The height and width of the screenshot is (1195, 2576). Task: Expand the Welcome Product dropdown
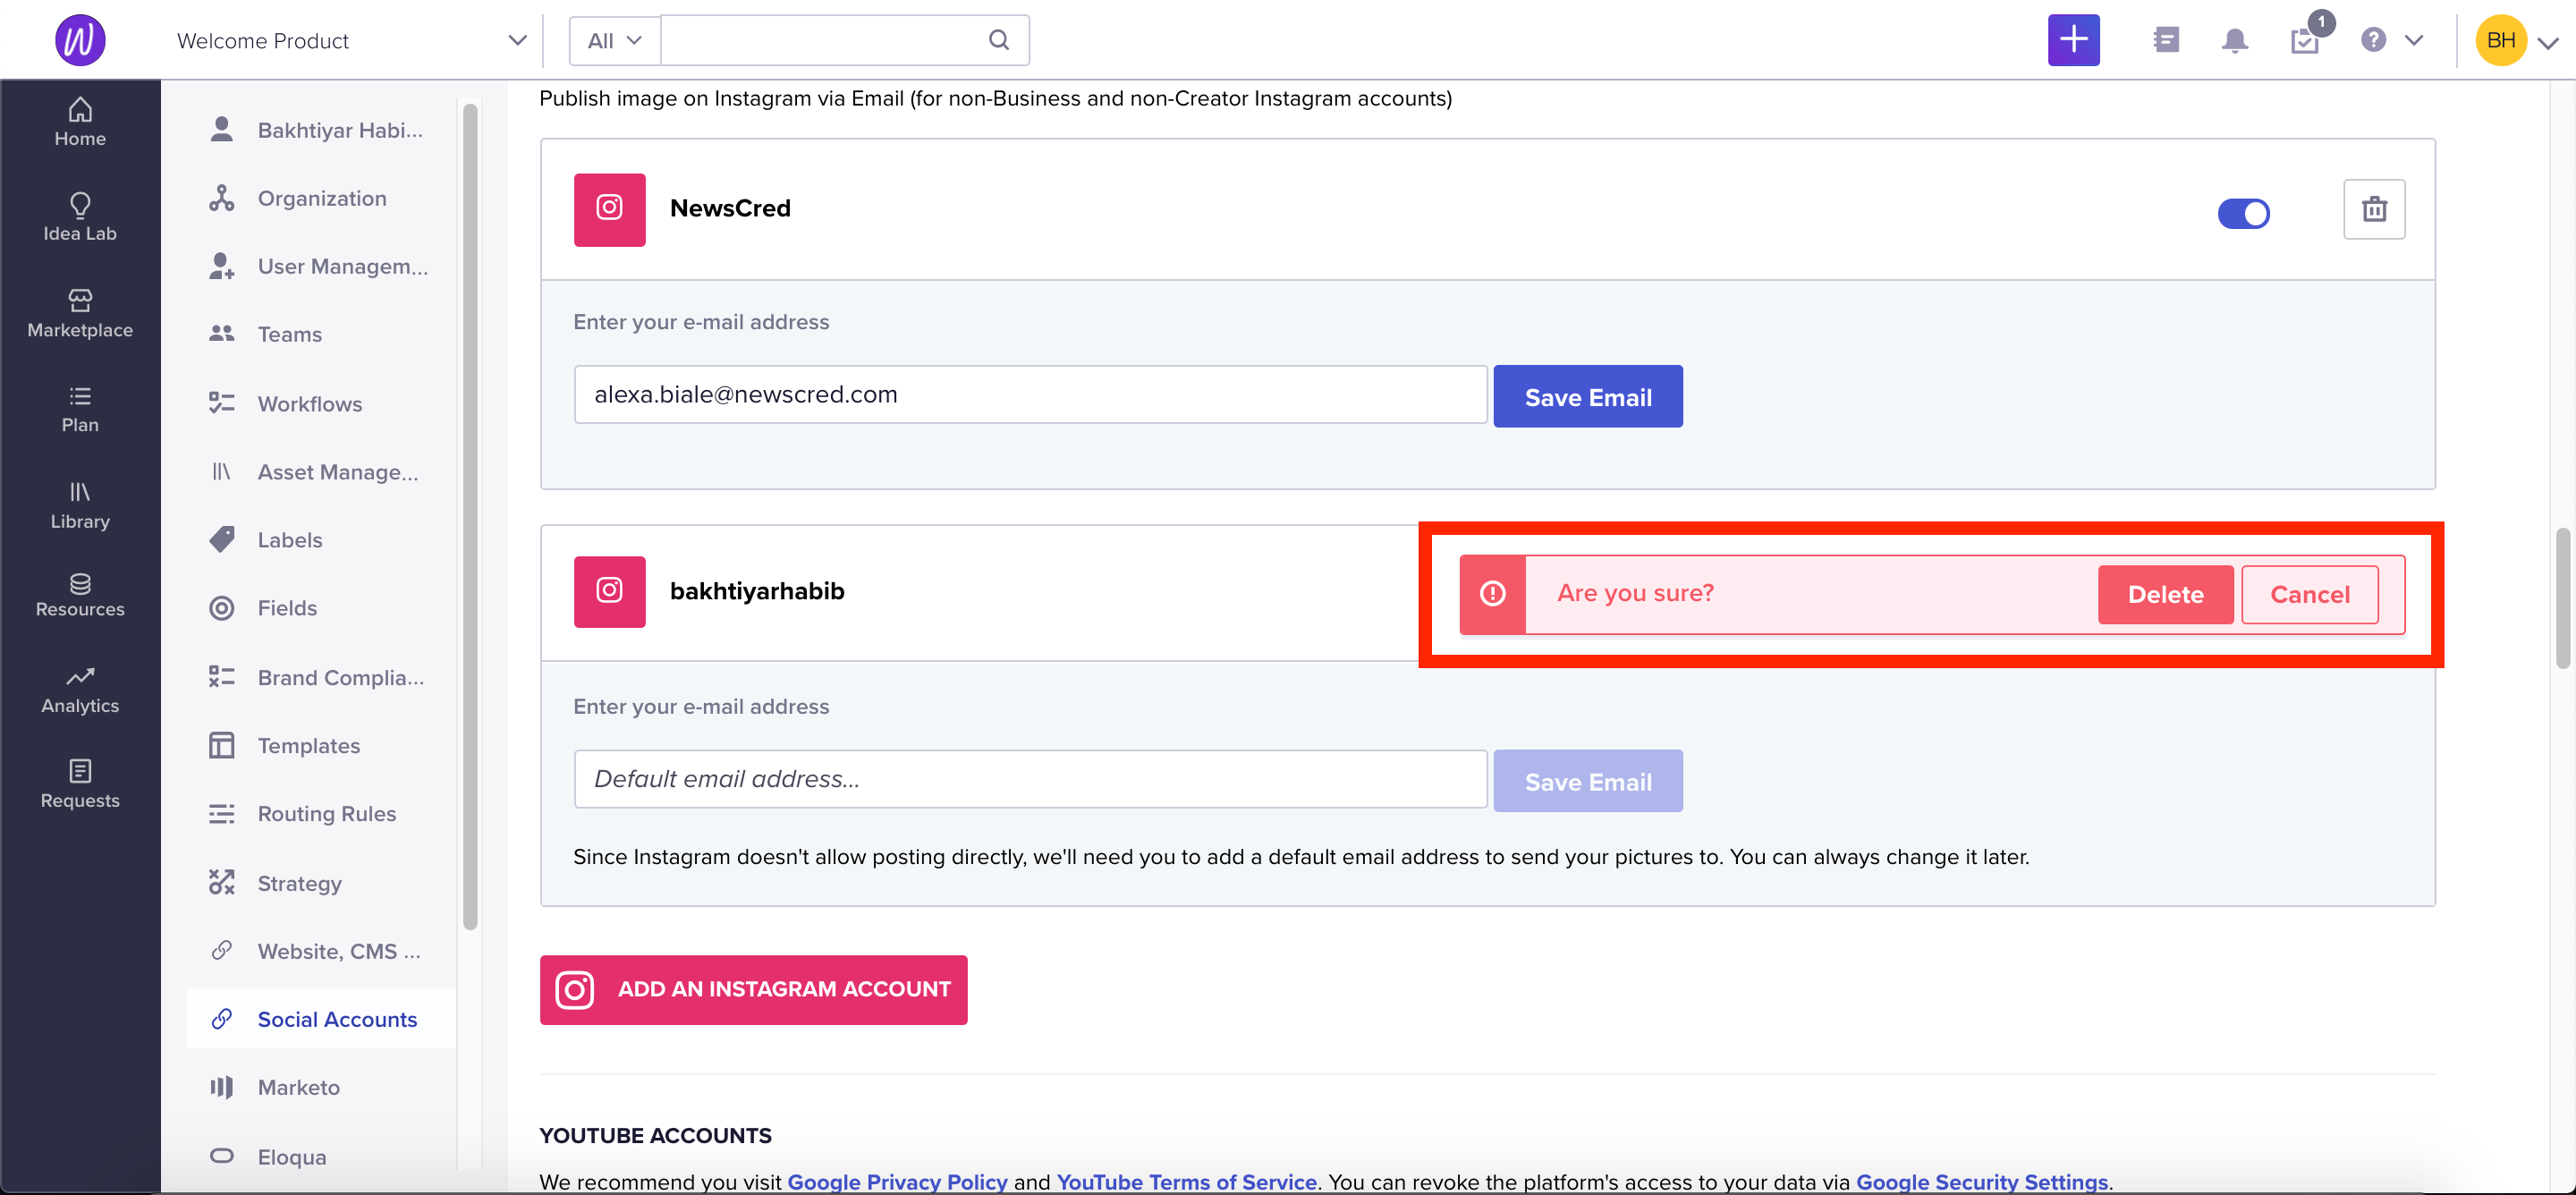click(x=516, y=40)
